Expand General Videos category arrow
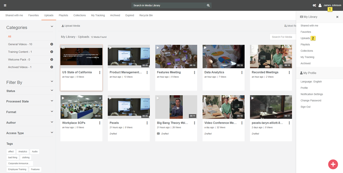 pos(52,44)
